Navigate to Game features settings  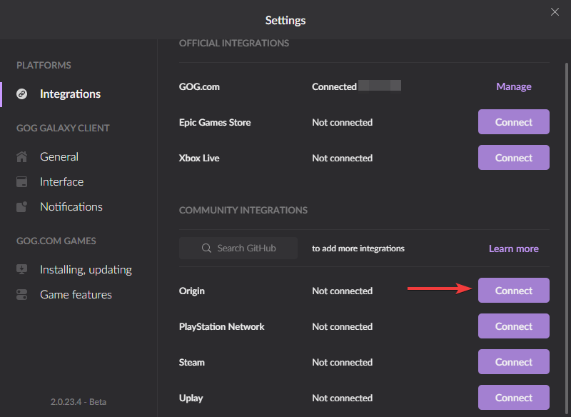pyautogui.click(x=75, y=294)
